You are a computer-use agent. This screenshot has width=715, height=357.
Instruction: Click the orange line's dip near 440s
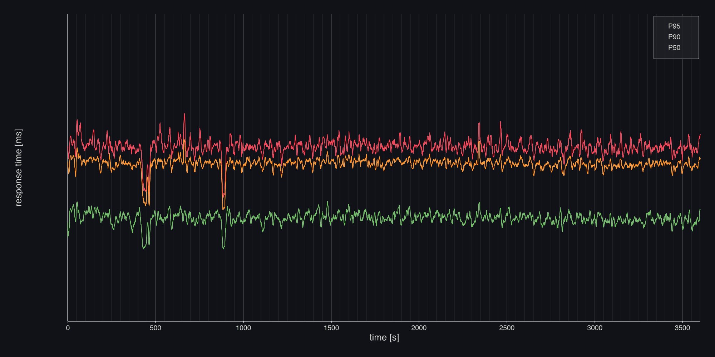point(145,204)
